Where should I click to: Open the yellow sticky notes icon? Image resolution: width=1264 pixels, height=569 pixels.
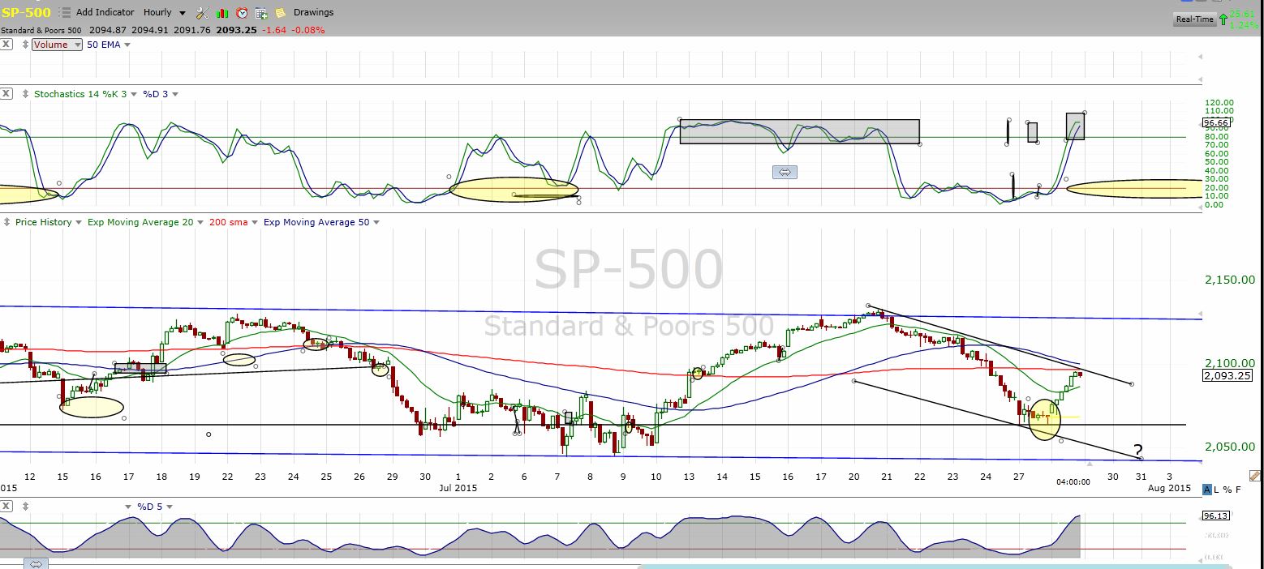click(x=280, y=13)
